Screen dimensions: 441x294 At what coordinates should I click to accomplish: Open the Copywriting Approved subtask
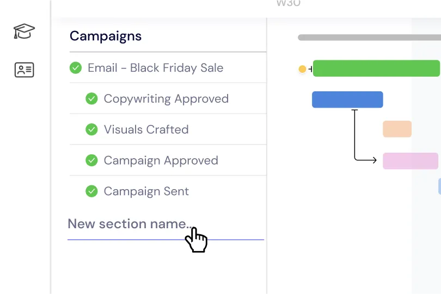[x=166, y=99]
